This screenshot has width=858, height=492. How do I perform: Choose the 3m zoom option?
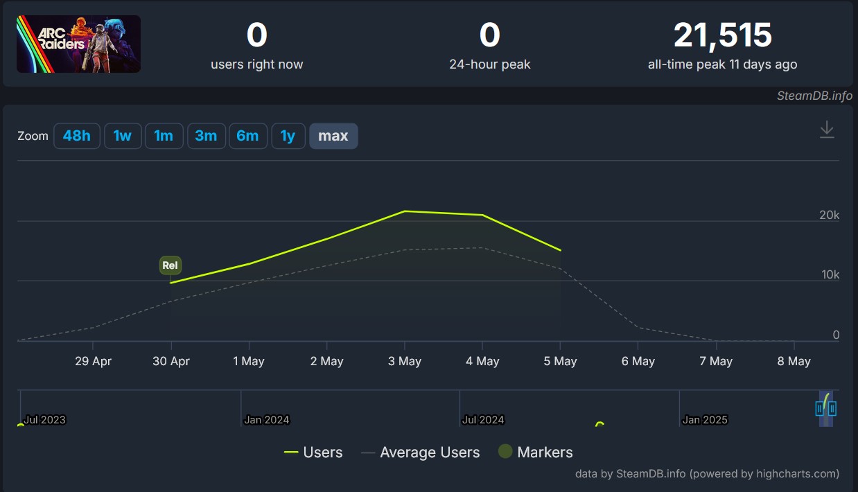click(206, 136)
